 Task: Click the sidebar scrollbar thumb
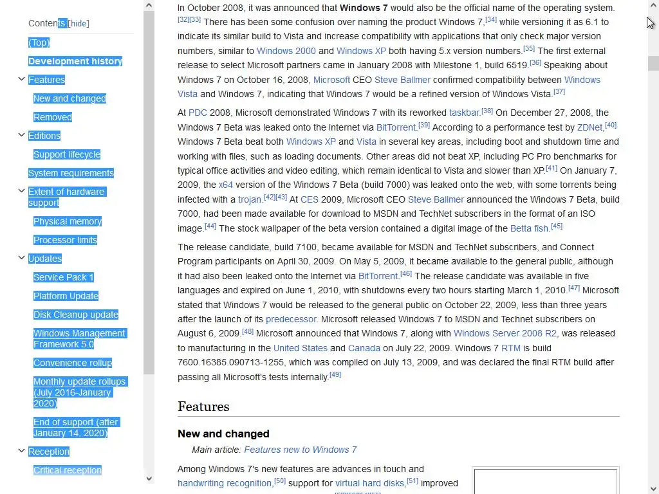[149, 192]
